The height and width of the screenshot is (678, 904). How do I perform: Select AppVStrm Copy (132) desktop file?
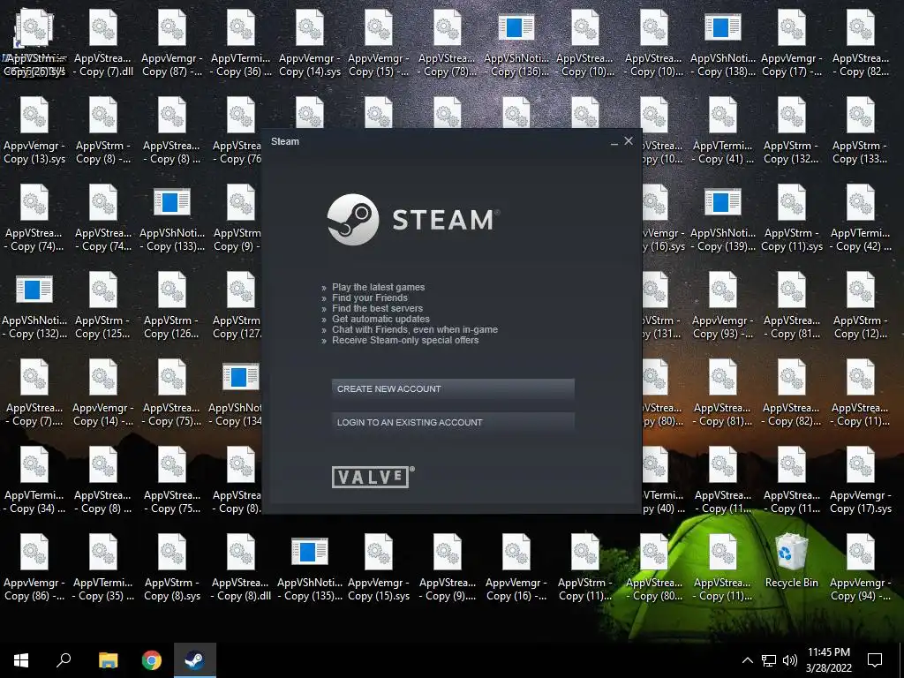click(x=792, y=131)
